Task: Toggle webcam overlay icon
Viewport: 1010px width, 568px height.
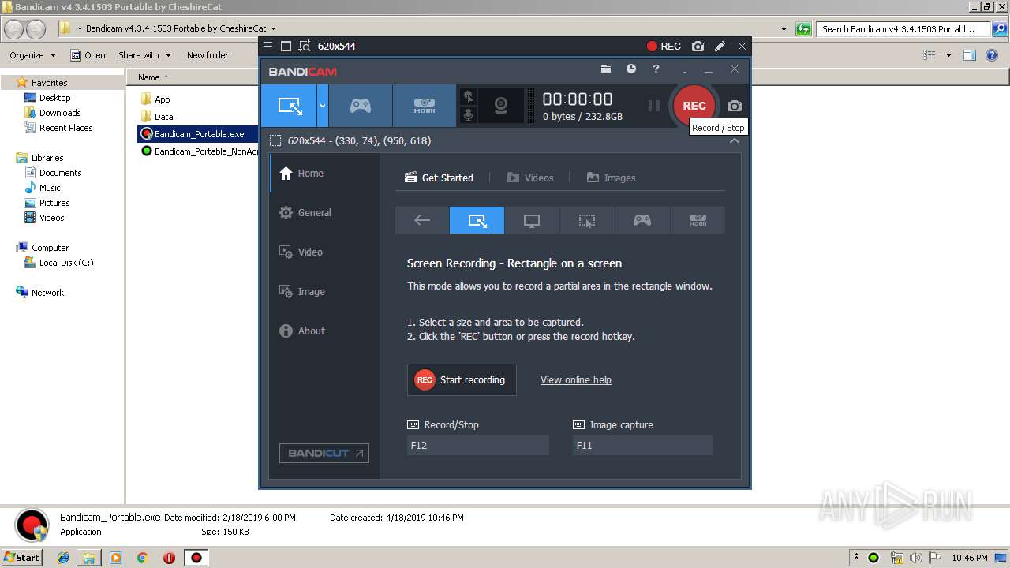Action: coord(501,106)
